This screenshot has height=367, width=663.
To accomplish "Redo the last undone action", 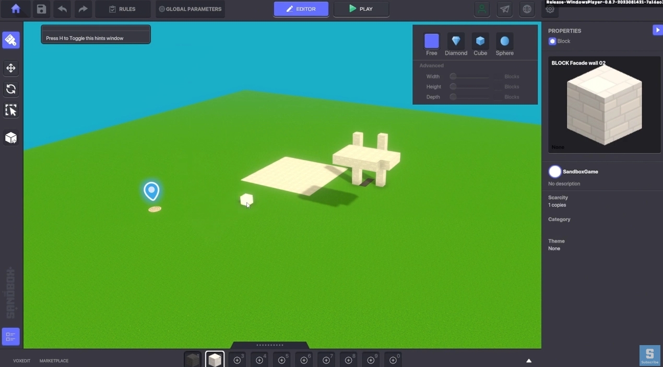I will coord(83,9).
